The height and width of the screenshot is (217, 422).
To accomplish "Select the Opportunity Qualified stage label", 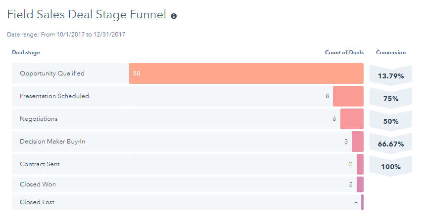I will [x=52, y=73].
